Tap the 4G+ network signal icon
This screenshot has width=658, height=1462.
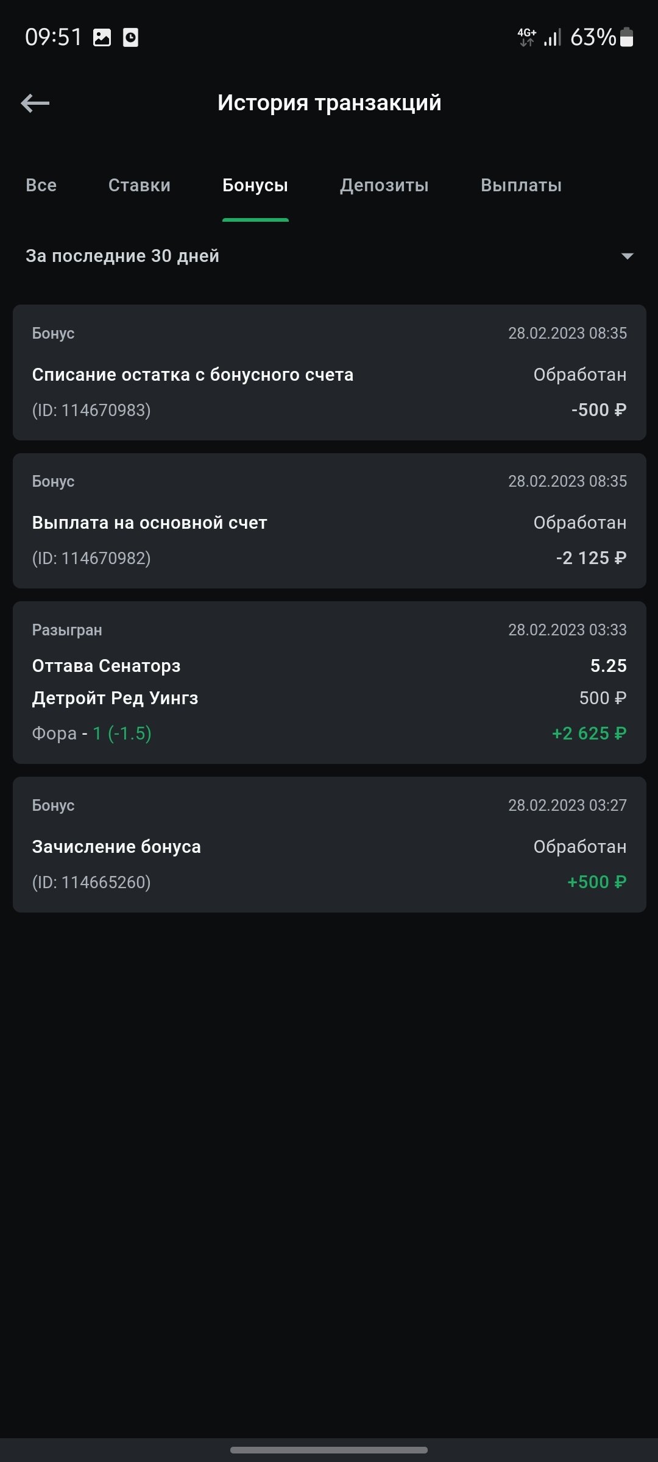527,37
